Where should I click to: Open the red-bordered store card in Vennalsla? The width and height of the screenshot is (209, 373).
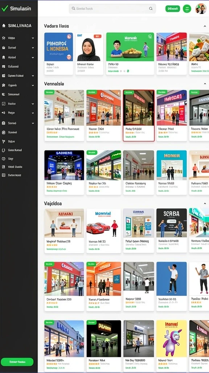point(139,115)
